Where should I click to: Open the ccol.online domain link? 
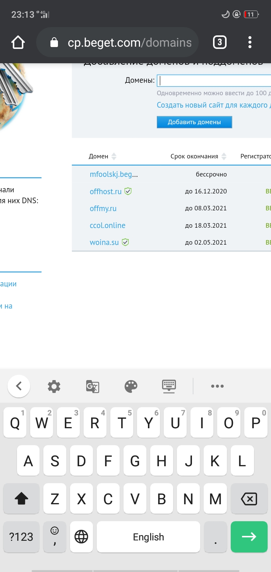pos(108,225)
